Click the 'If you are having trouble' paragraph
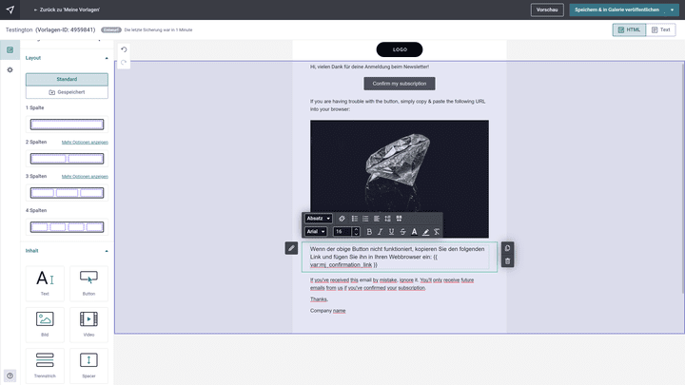Screen dimensions: 685x385 click(x=398, y=106)
